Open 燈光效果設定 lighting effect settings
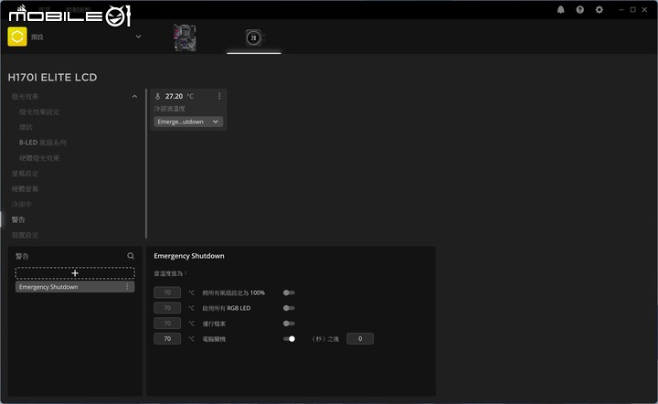This screenshot has height=404, width=658. pos(39,112)
